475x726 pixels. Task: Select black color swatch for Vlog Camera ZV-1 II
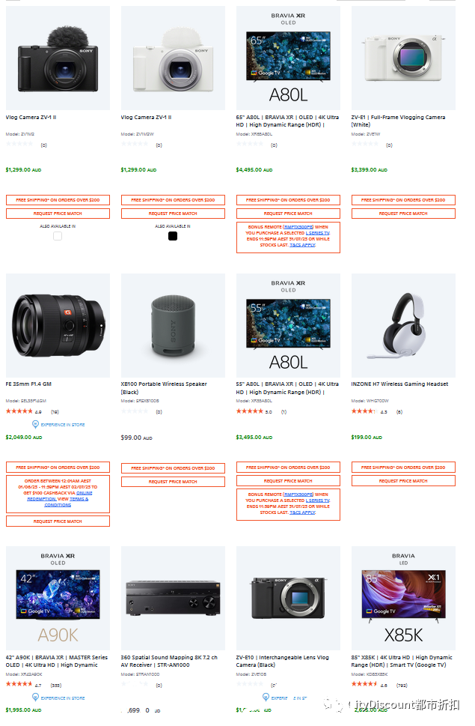(173, 236)
